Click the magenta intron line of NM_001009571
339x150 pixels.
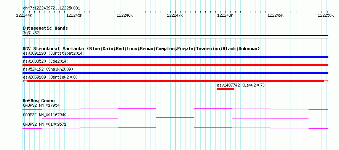(x=175, y=128)
